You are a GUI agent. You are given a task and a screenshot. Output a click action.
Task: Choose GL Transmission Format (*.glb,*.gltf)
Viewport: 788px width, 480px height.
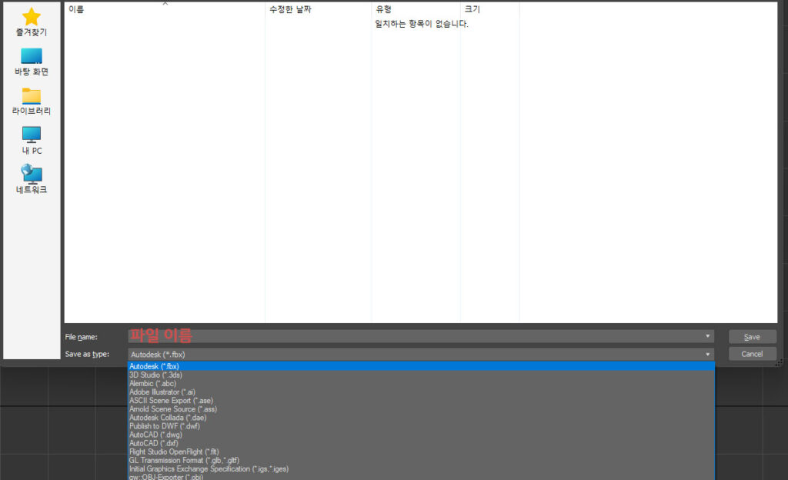[421, 461]
